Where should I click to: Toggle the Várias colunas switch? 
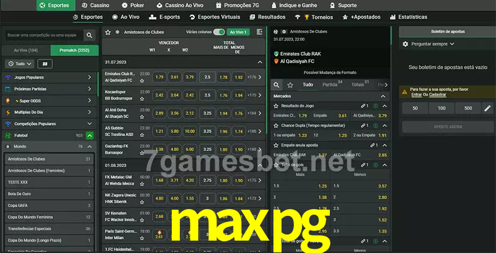tap(218, 32)
